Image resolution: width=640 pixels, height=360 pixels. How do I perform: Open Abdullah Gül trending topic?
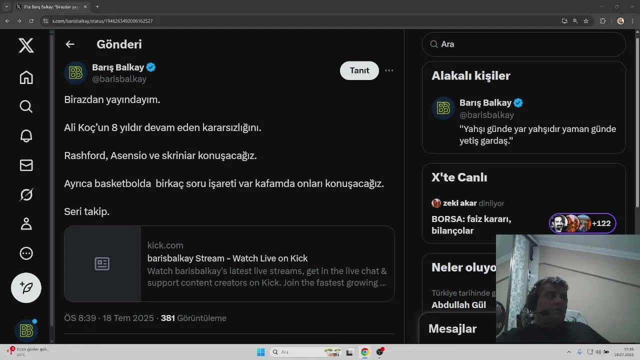[458, 305]
